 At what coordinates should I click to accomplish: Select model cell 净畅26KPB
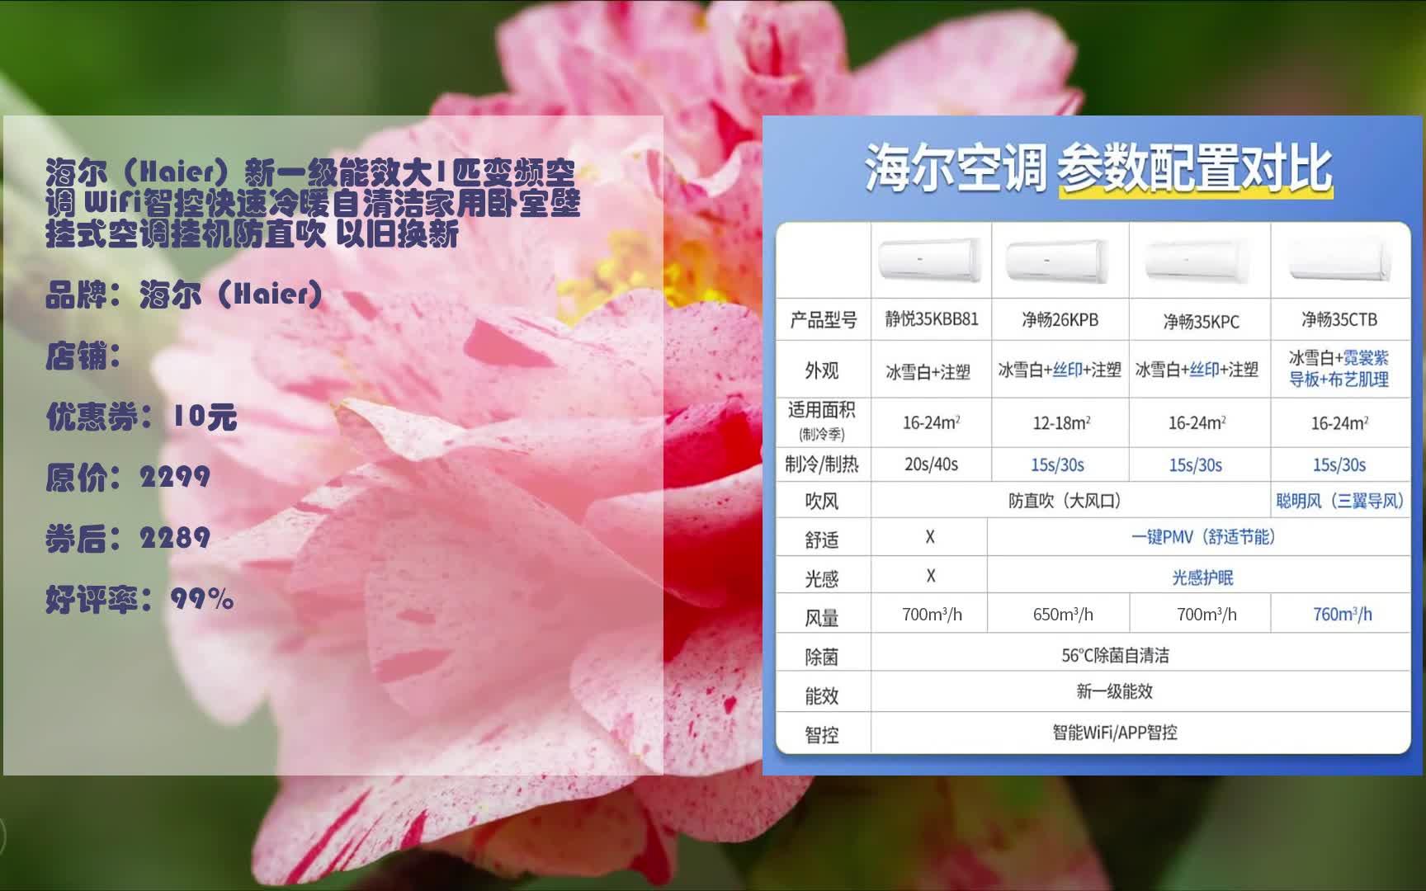(x=1060, y=320)
